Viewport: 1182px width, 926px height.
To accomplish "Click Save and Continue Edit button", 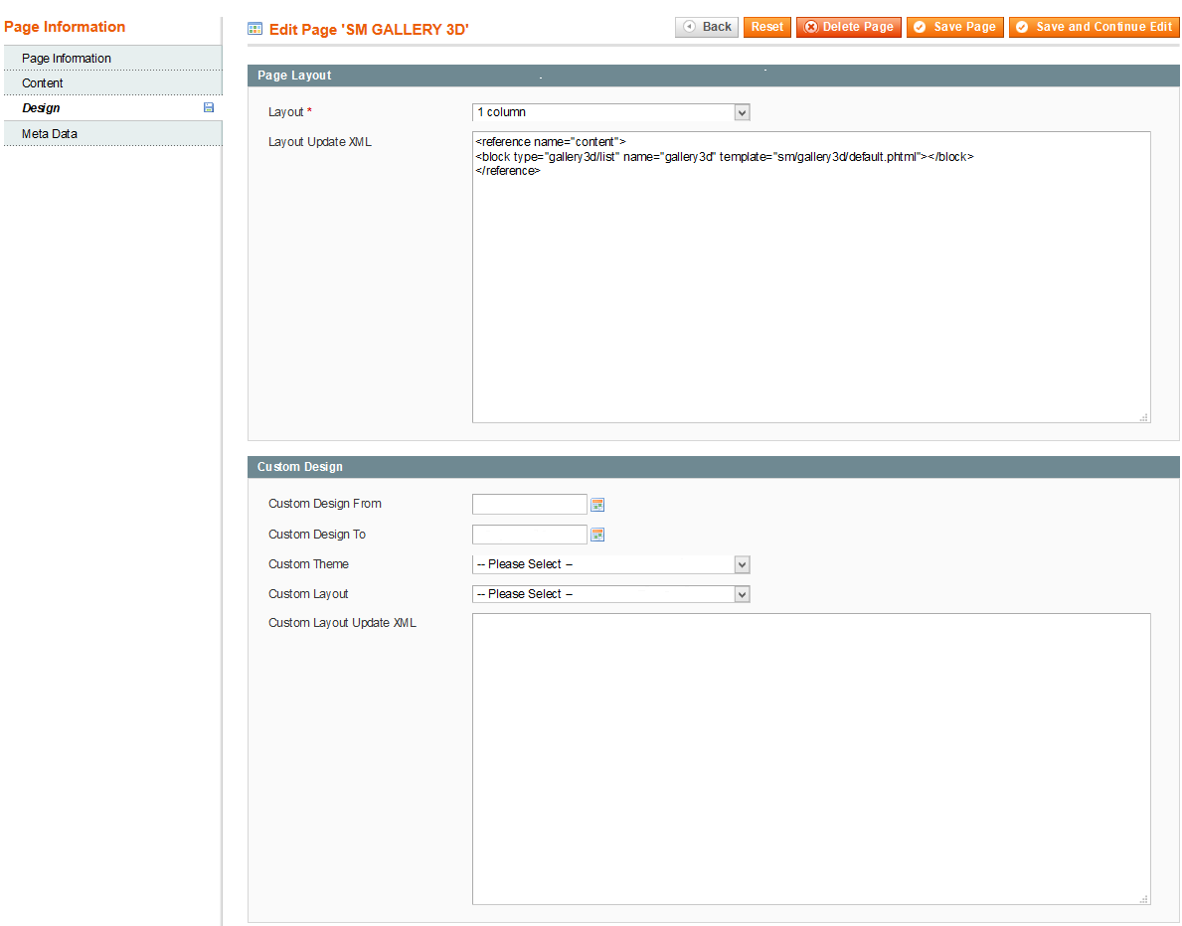I will click(x=1094, y=27).
